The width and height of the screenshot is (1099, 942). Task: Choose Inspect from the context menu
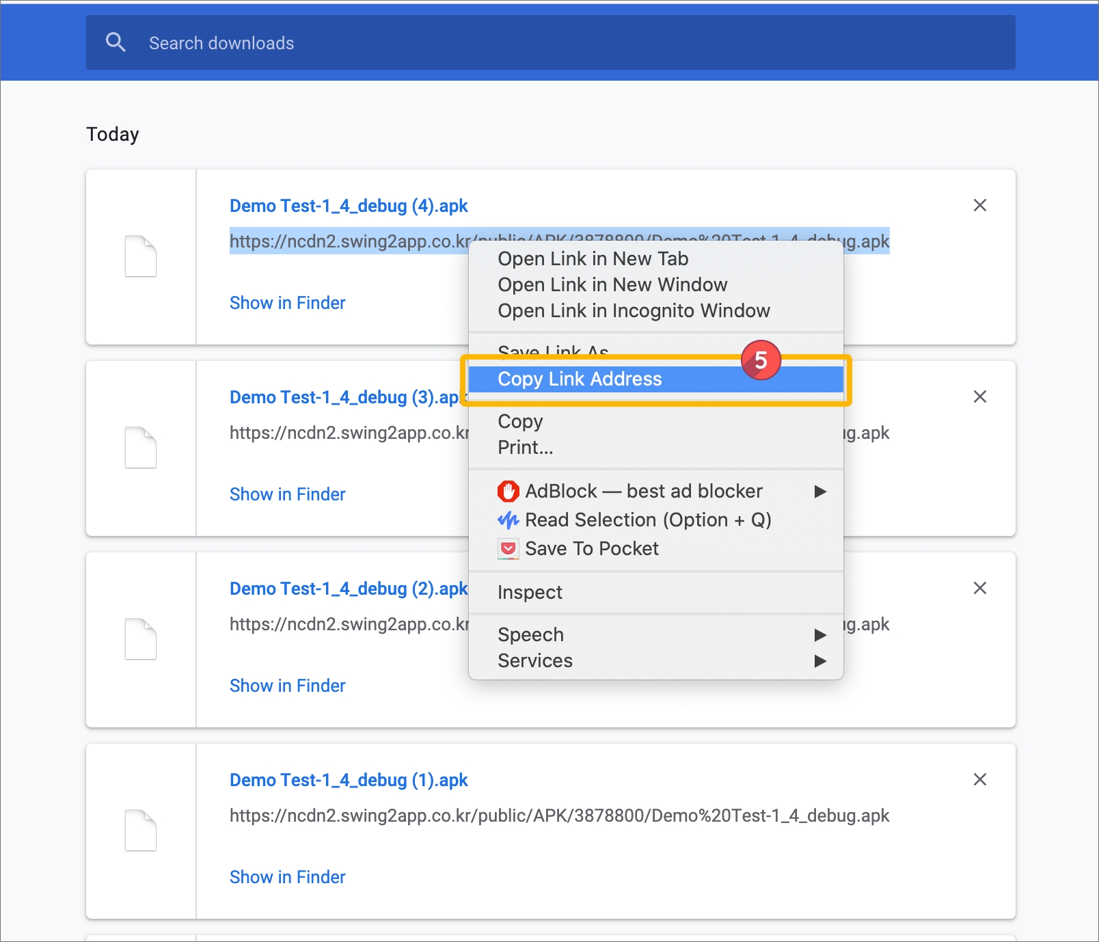pos(530,593)
